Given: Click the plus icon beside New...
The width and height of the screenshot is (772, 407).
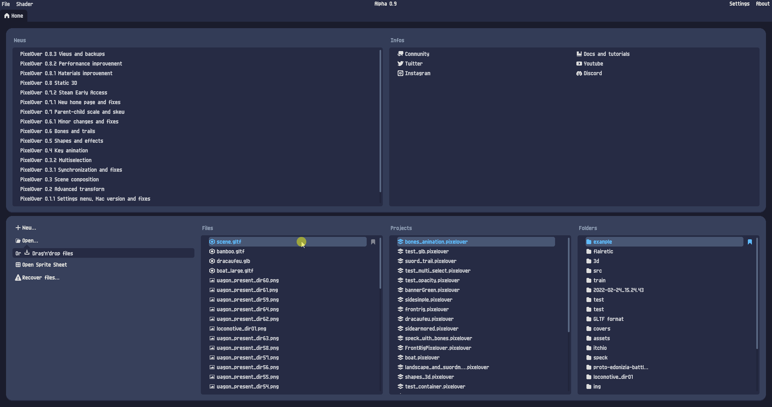Looking at the screenshot, I should (x=18, y=228).
